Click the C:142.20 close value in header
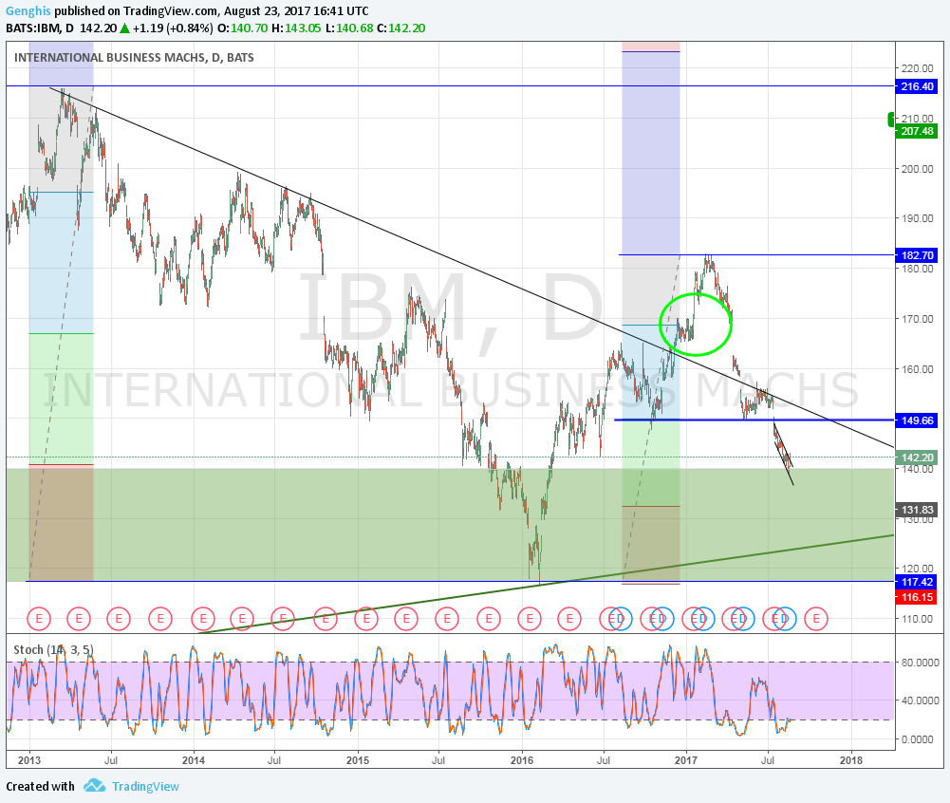This screenshot has width=950, height=803. tap(400, 28)
